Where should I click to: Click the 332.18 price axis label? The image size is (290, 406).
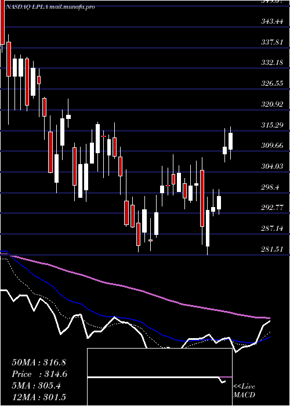click(x=272, y=63)
